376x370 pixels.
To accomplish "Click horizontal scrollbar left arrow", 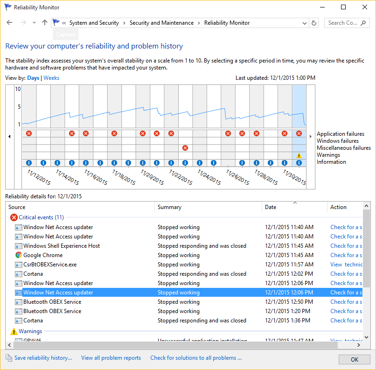I will pyautogui.click(x=9, y=345).
